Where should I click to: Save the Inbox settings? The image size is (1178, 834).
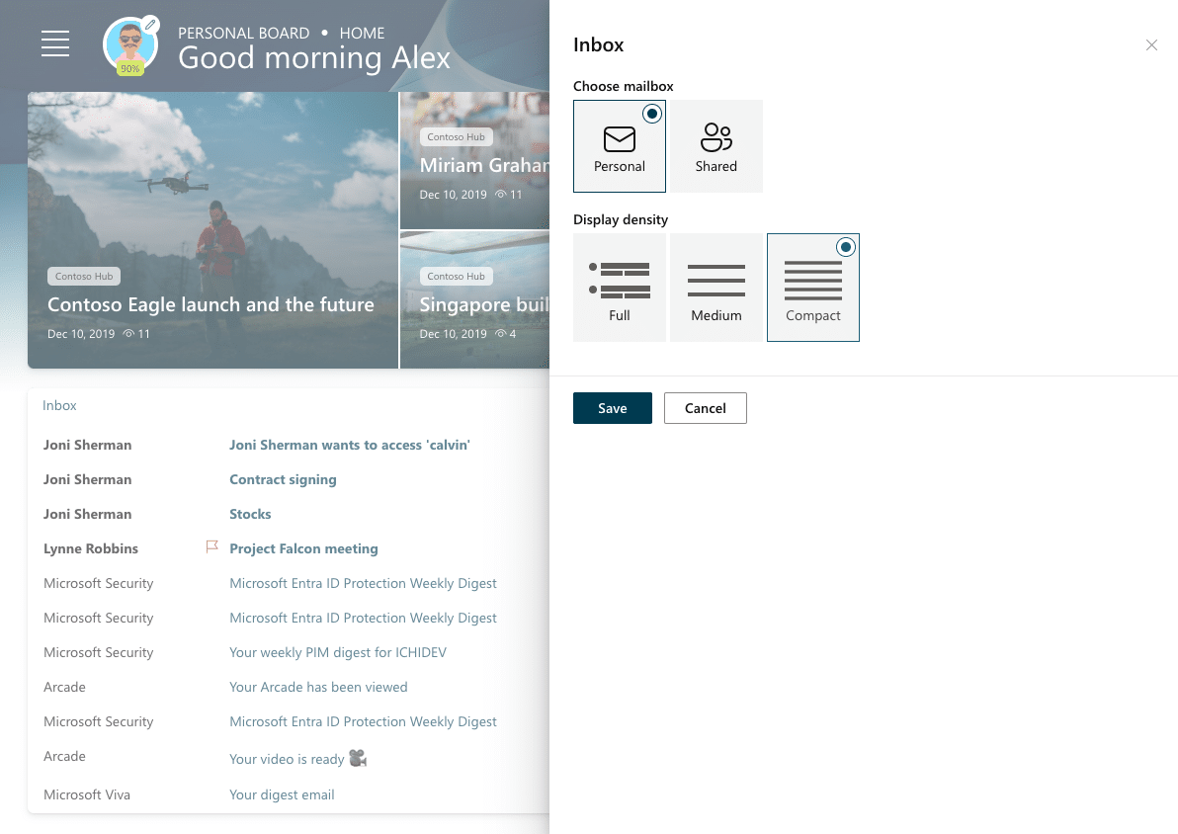point(612,407)
